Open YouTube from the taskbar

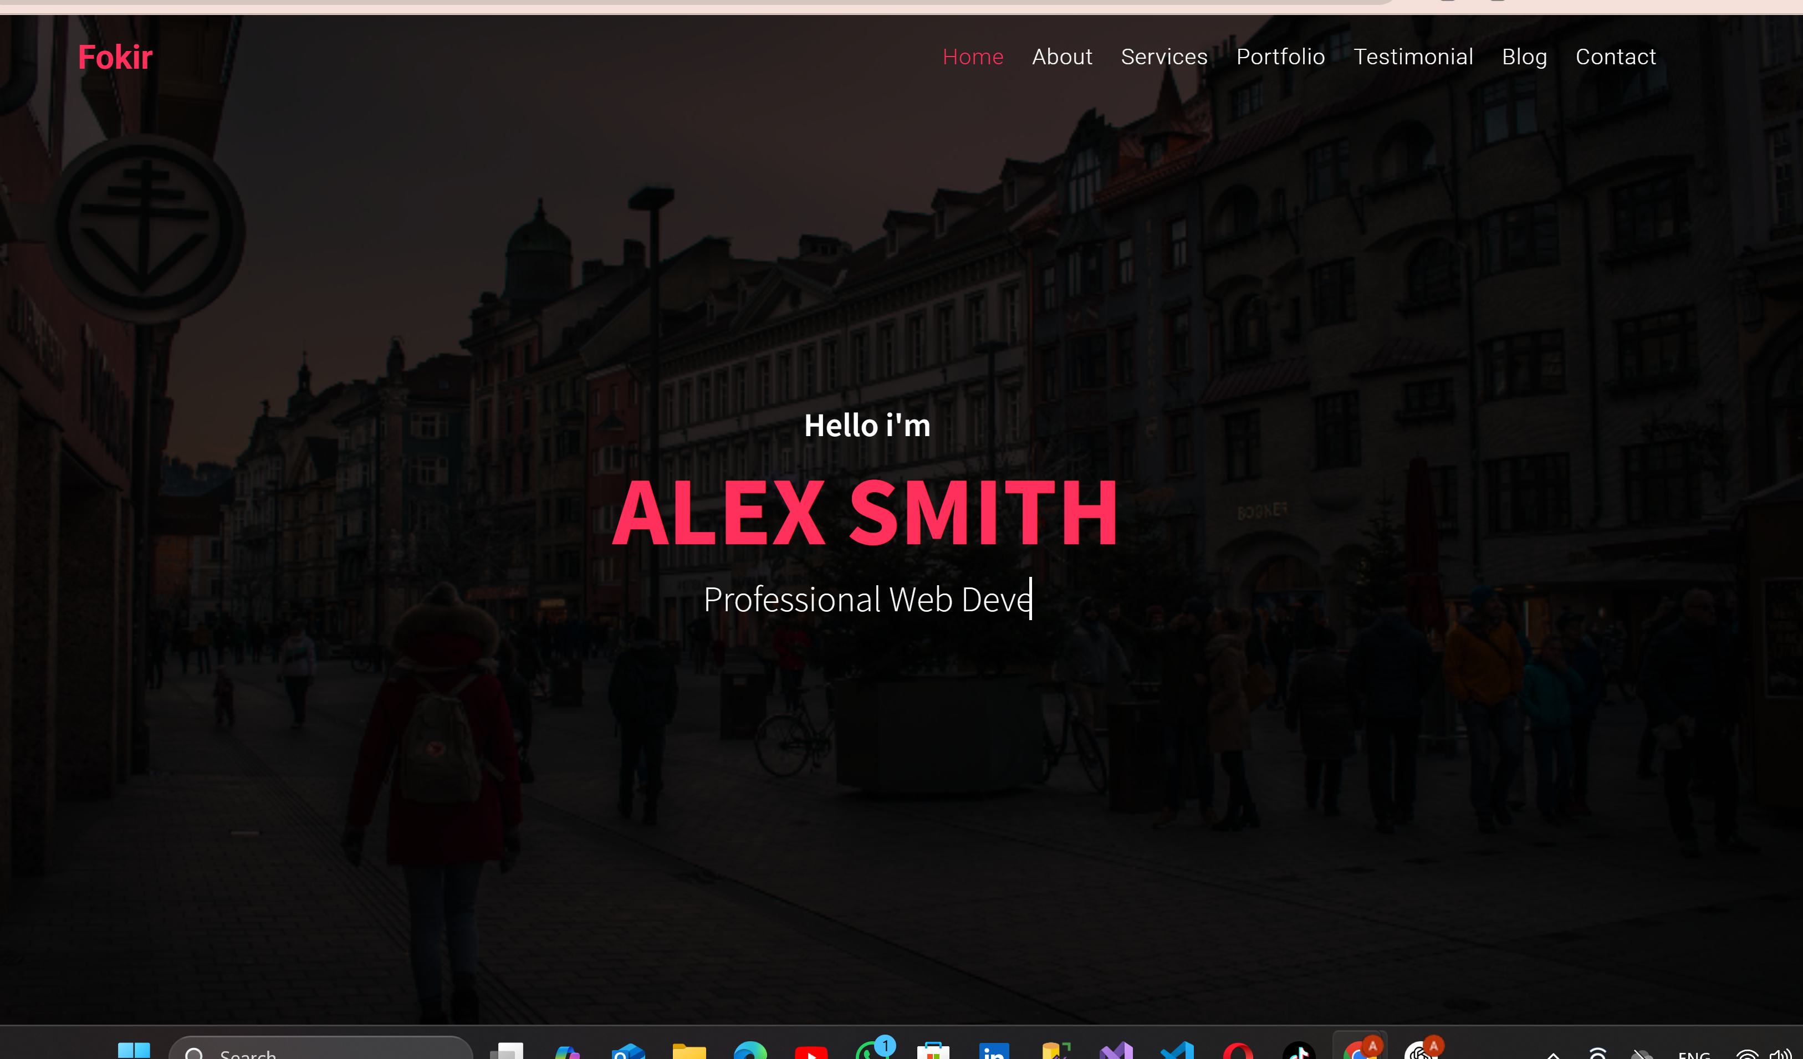point(811,1052)
